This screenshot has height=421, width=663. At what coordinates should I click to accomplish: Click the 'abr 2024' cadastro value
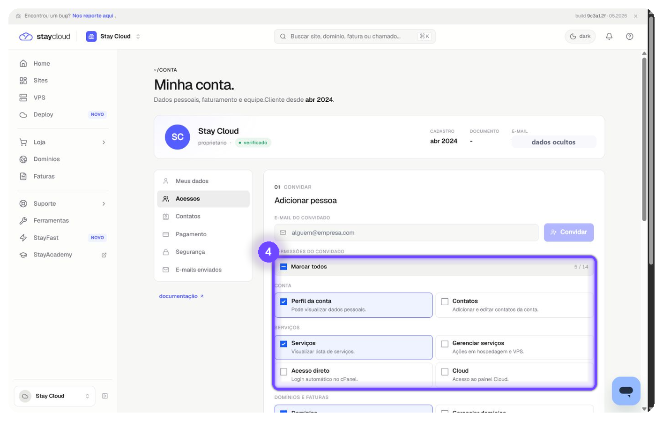tap(444, 141)
